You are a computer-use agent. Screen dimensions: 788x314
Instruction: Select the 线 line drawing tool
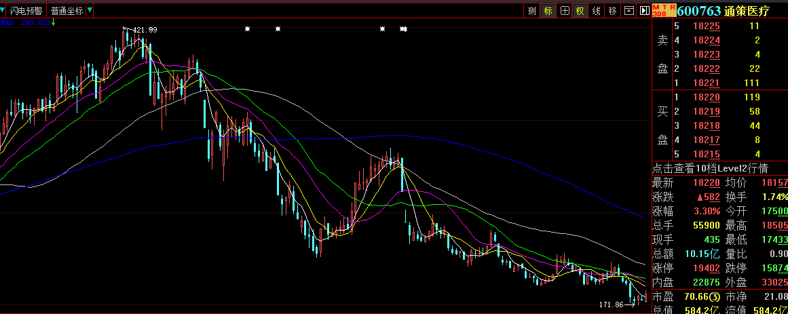pos(597,11)
